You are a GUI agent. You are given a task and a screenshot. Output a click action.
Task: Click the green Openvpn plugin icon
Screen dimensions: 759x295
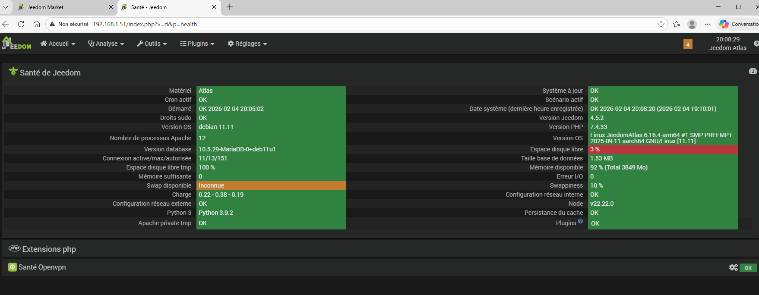point(13,267)
